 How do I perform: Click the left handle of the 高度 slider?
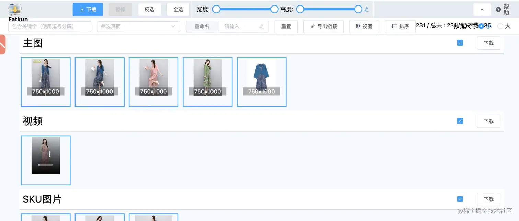tap(300, 9)
